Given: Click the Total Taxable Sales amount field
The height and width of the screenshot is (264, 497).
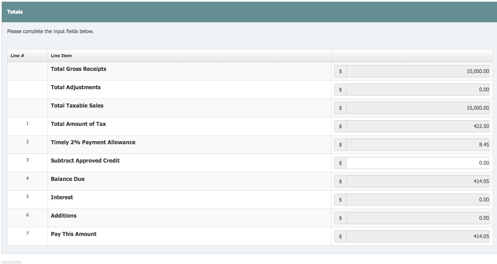Looking at the screenshot, I should point(418,108).
